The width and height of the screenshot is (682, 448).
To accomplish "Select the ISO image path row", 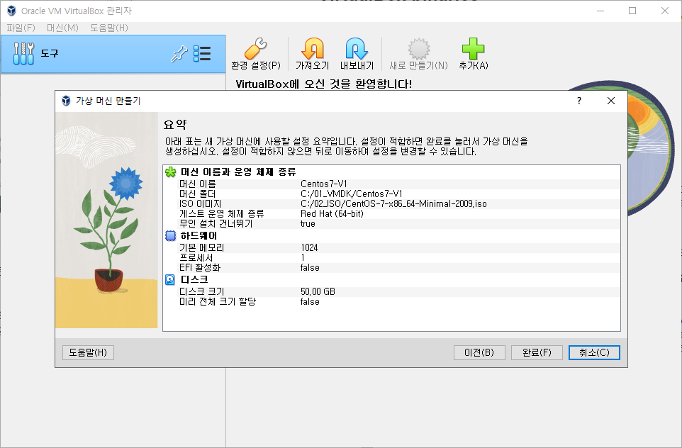I will tap(391, 204).
